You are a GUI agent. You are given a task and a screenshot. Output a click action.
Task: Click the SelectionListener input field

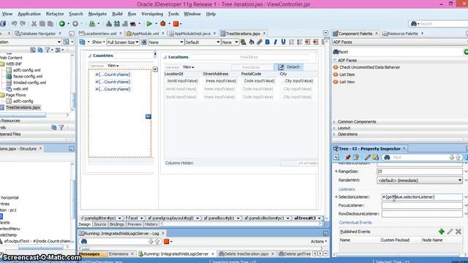[x=422, y=197]
